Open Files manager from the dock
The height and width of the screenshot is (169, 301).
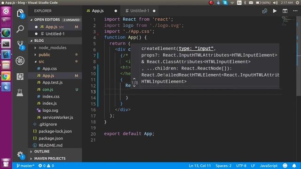6,66
